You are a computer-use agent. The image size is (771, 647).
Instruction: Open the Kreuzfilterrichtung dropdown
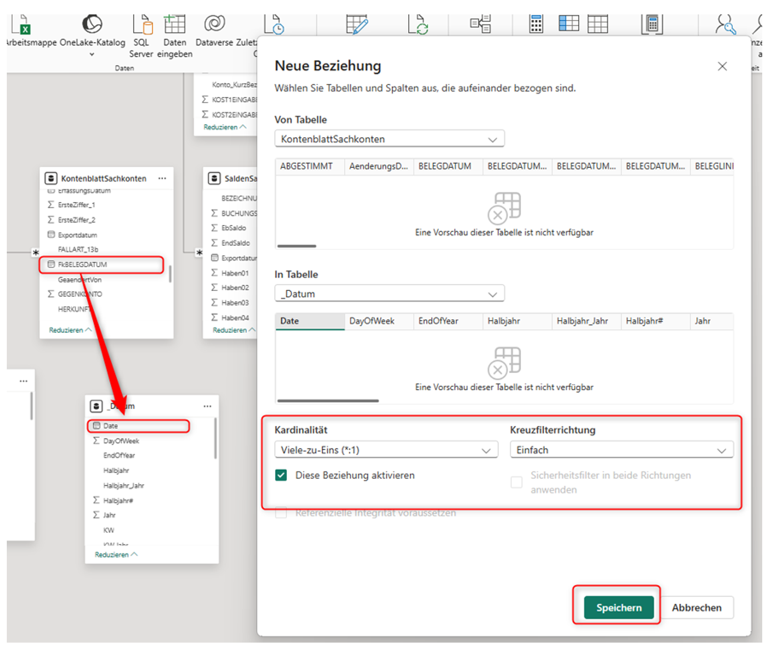(622, 450)
